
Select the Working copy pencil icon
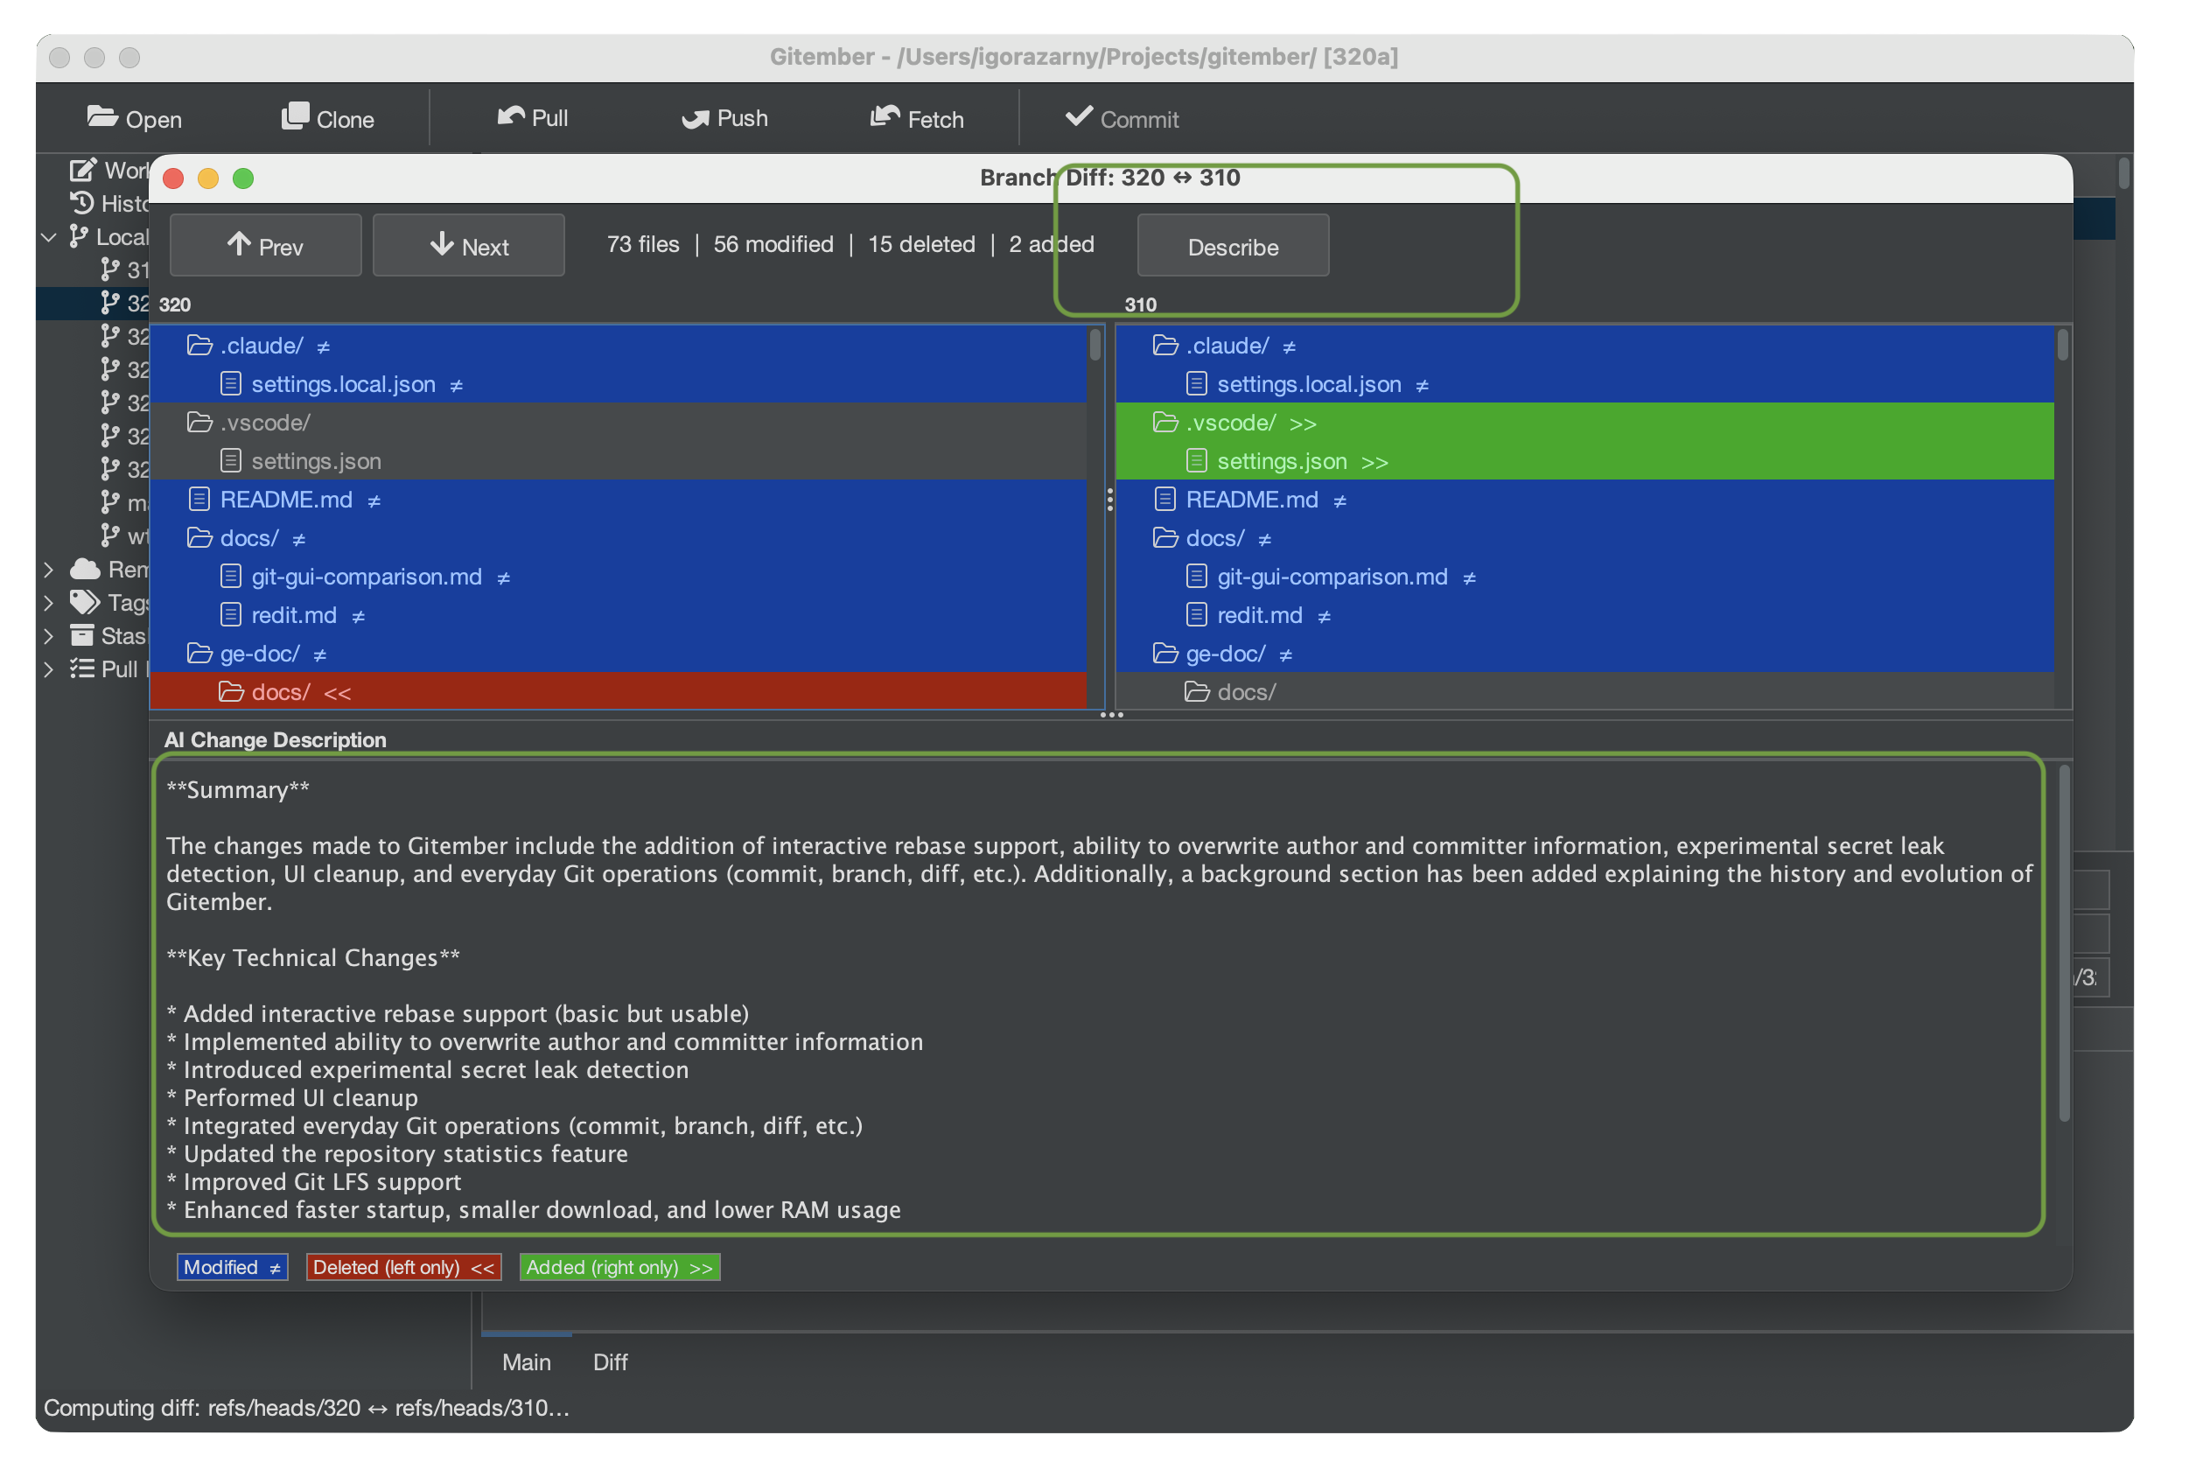83,170
